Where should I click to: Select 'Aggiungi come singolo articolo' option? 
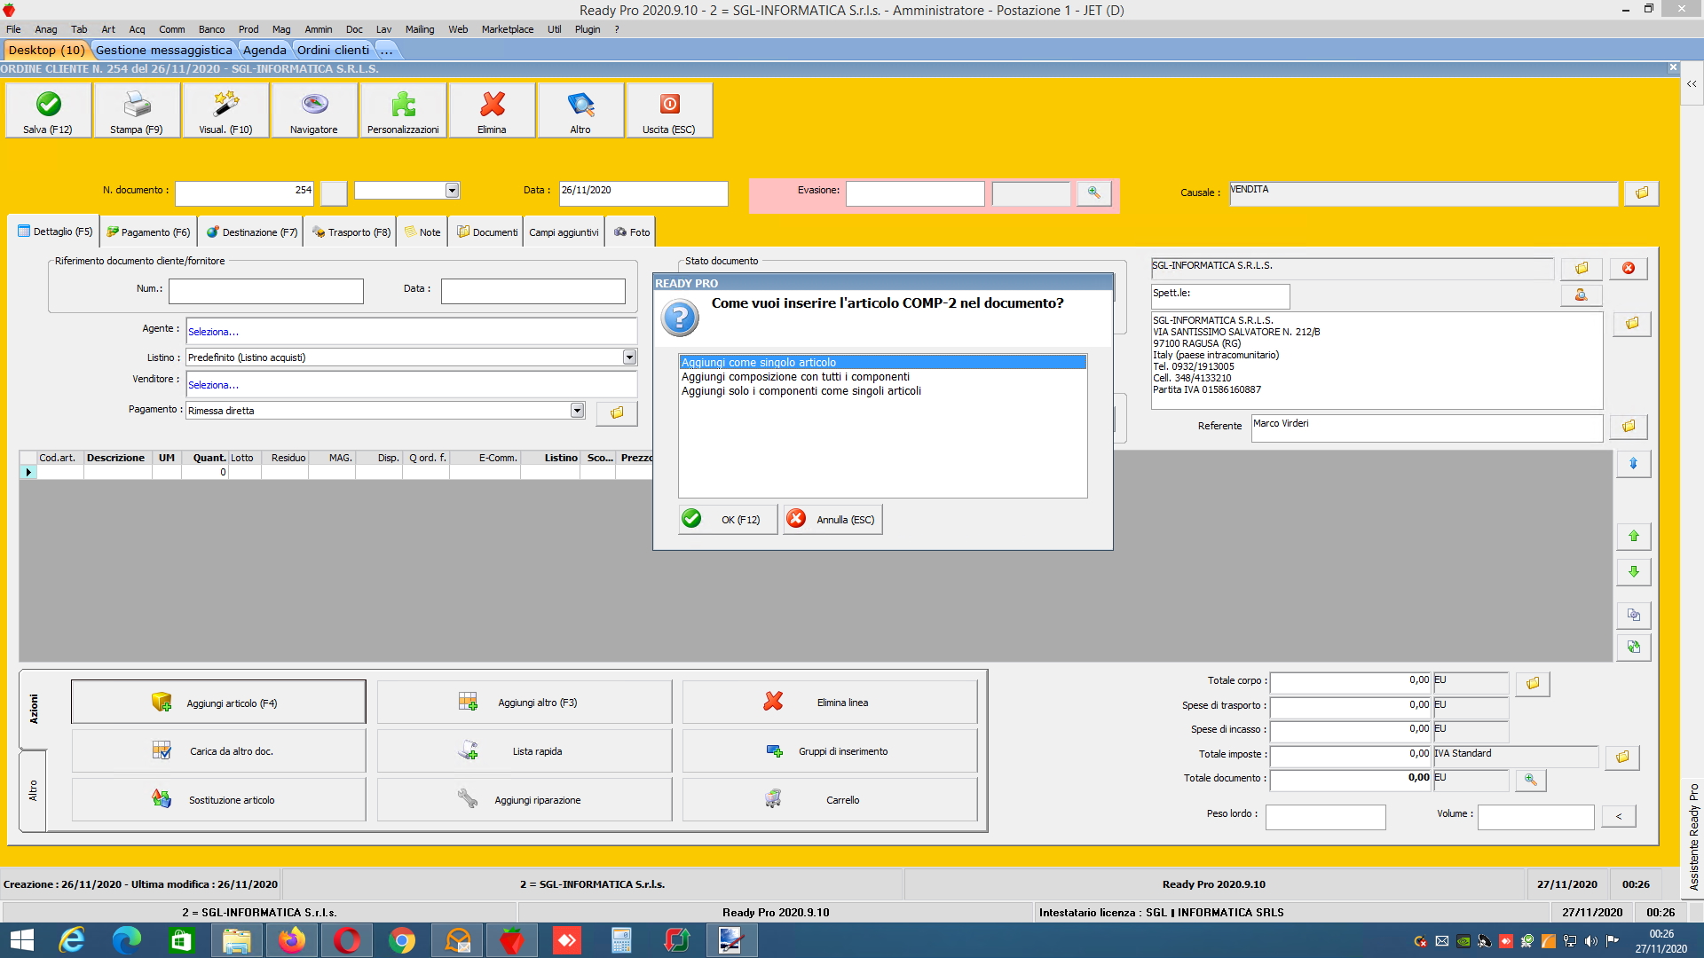882,363
